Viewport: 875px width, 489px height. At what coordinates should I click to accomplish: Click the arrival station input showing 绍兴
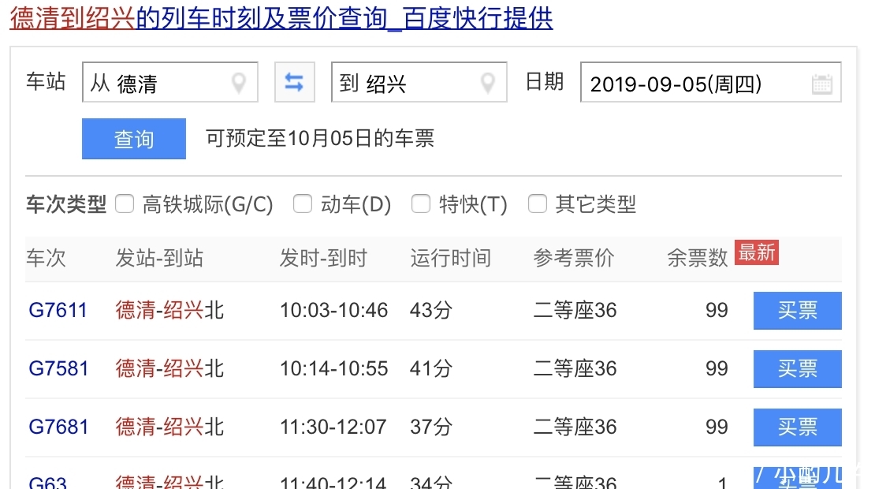point(410,82)
